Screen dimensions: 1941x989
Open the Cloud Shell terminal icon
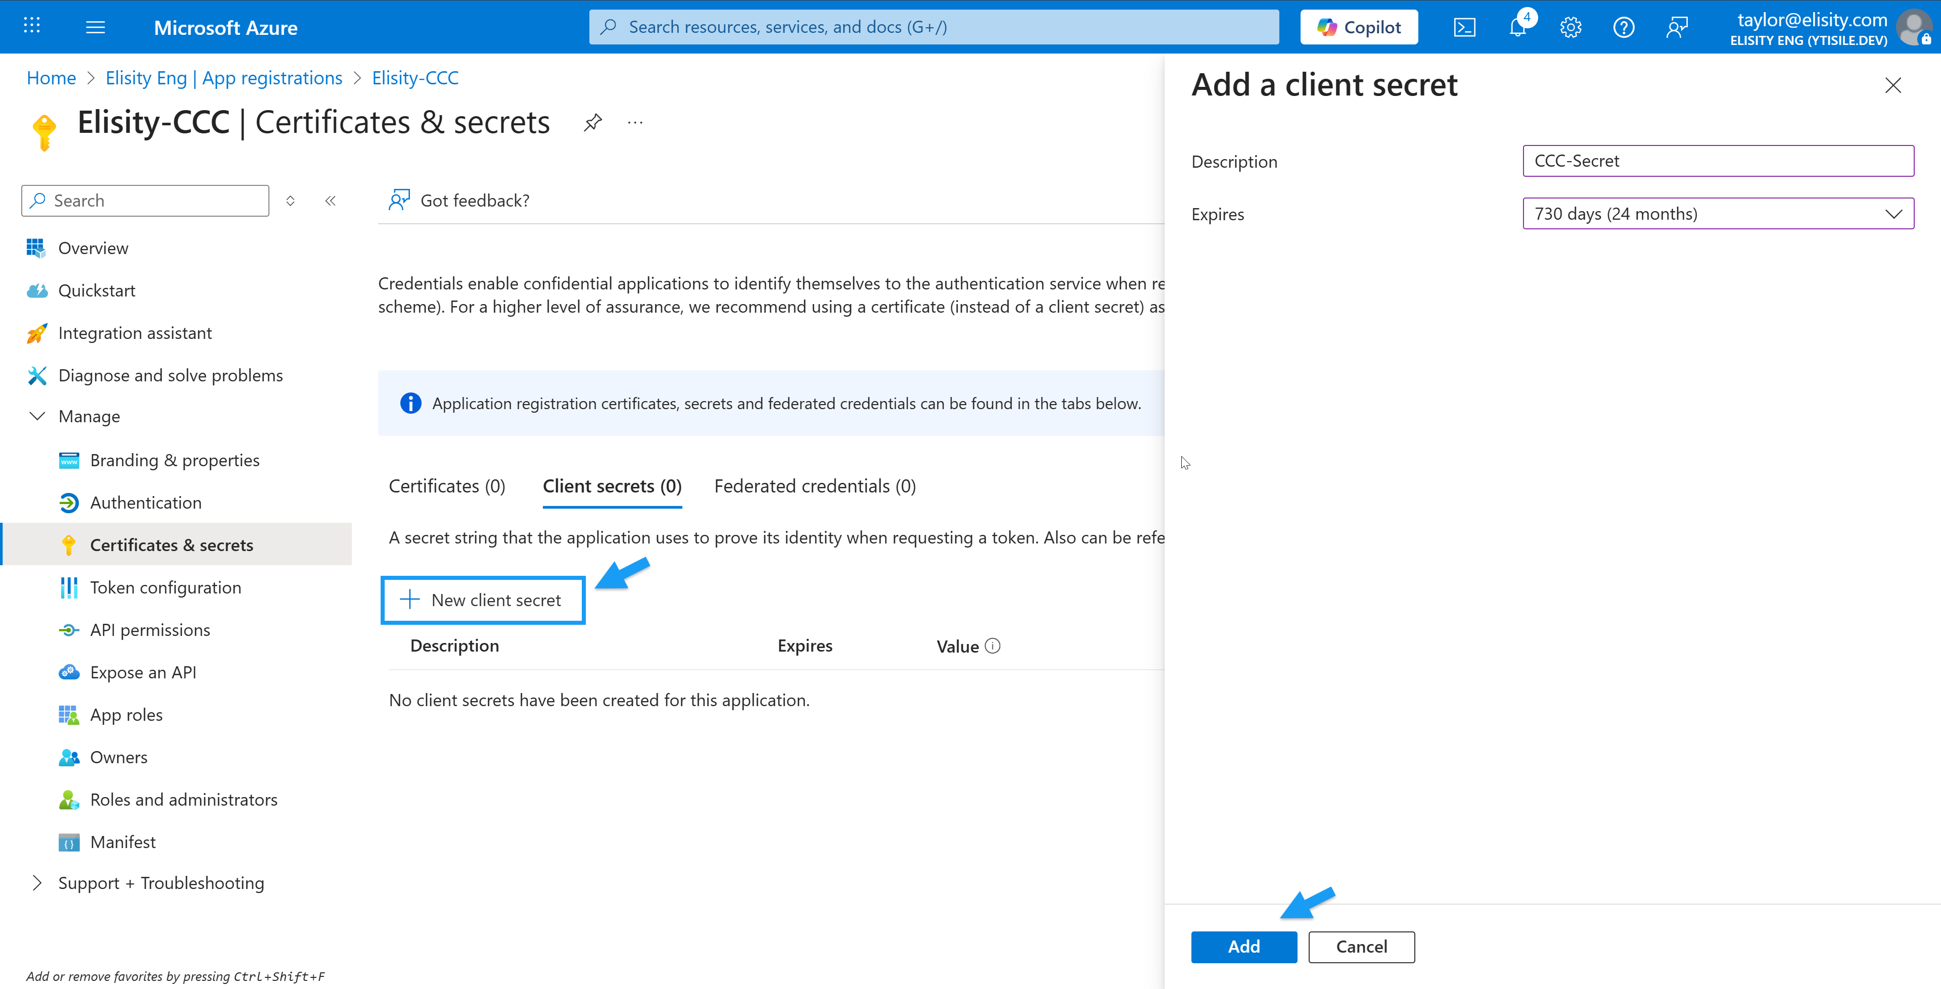pos(1464,28)
